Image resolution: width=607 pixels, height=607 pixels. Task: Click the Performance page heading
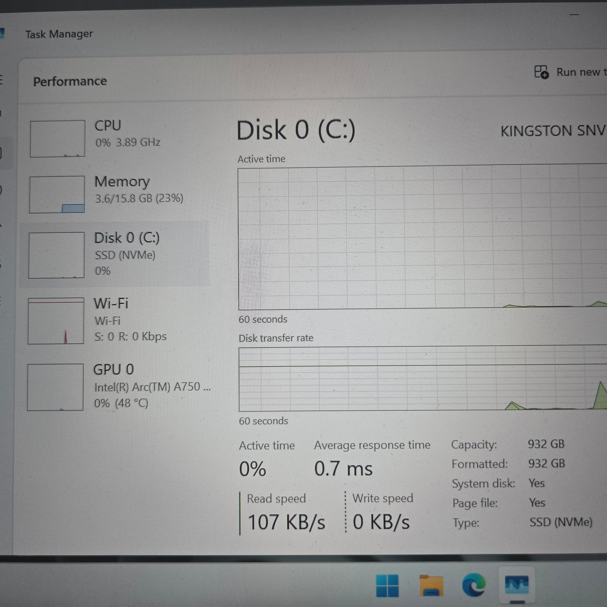pyautogui.click(x=70, y=82)
